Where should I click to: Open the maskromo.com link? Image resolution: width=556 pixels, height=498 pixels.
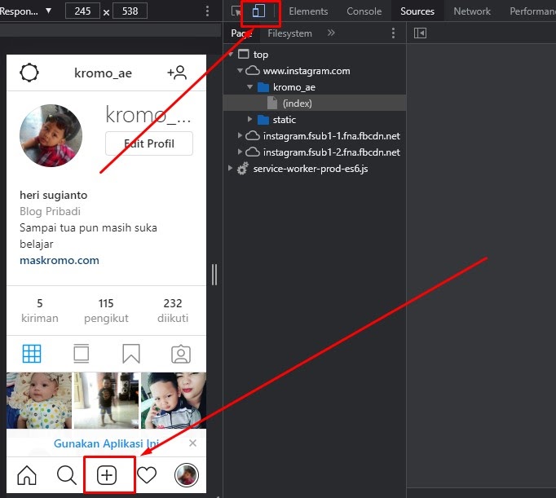(60, 260)
